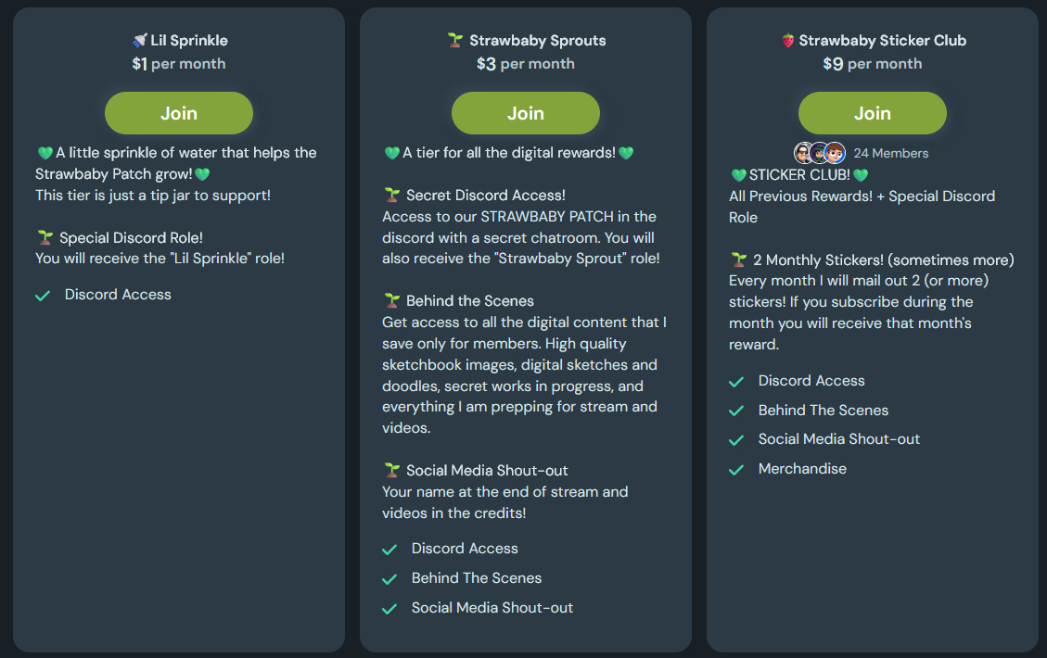Click the sprout icon next to Secret Discord Access

click(390, 195)
